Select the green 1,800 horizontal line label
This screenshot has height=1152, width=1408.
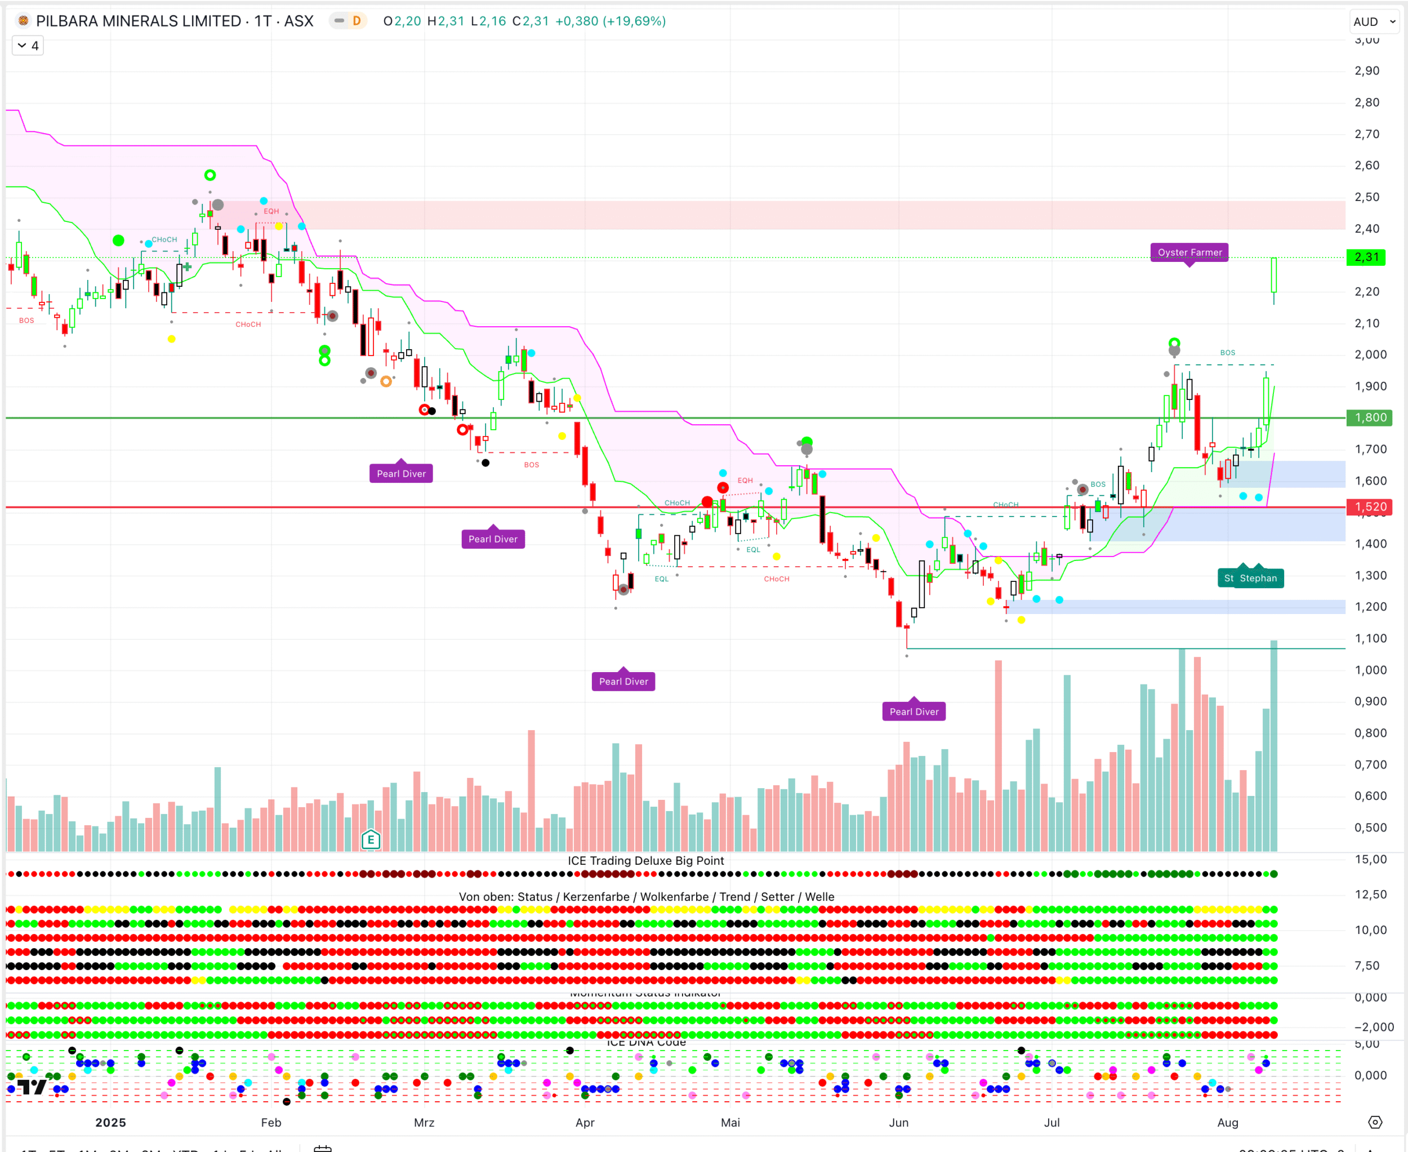point(1369,417)
